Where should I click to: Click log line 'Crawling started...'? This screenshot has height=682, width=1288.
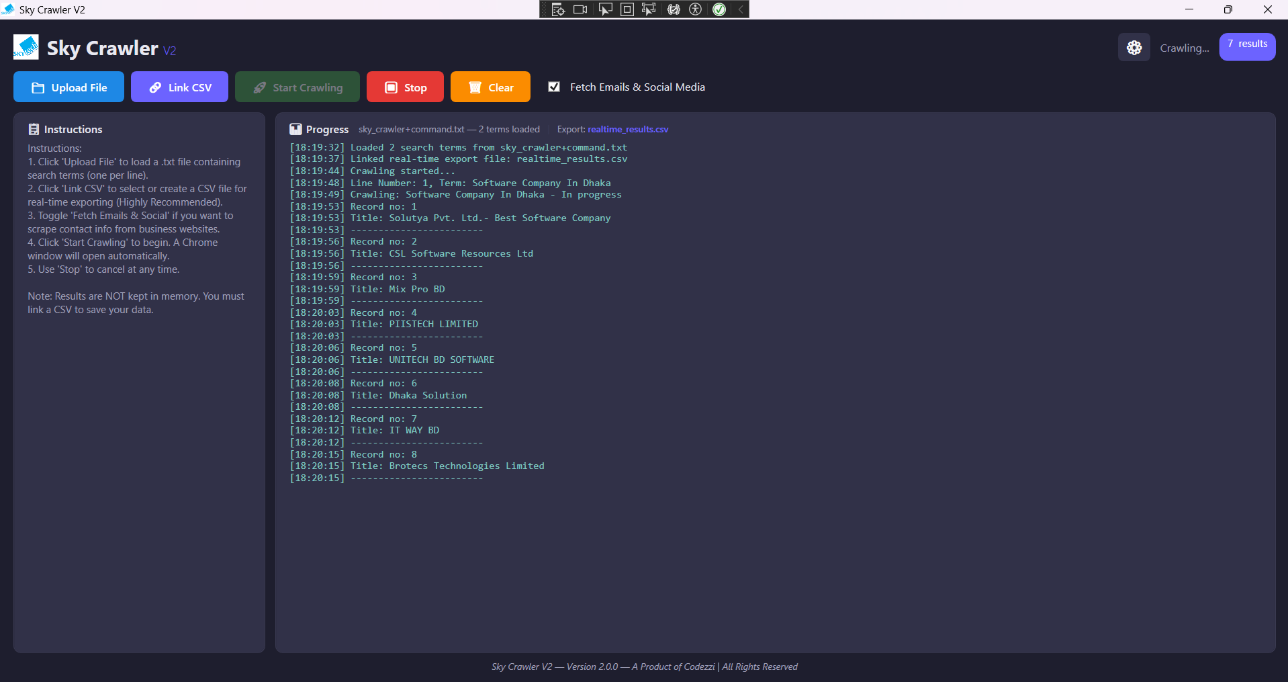pyautogui.click(x=373, y=171)
